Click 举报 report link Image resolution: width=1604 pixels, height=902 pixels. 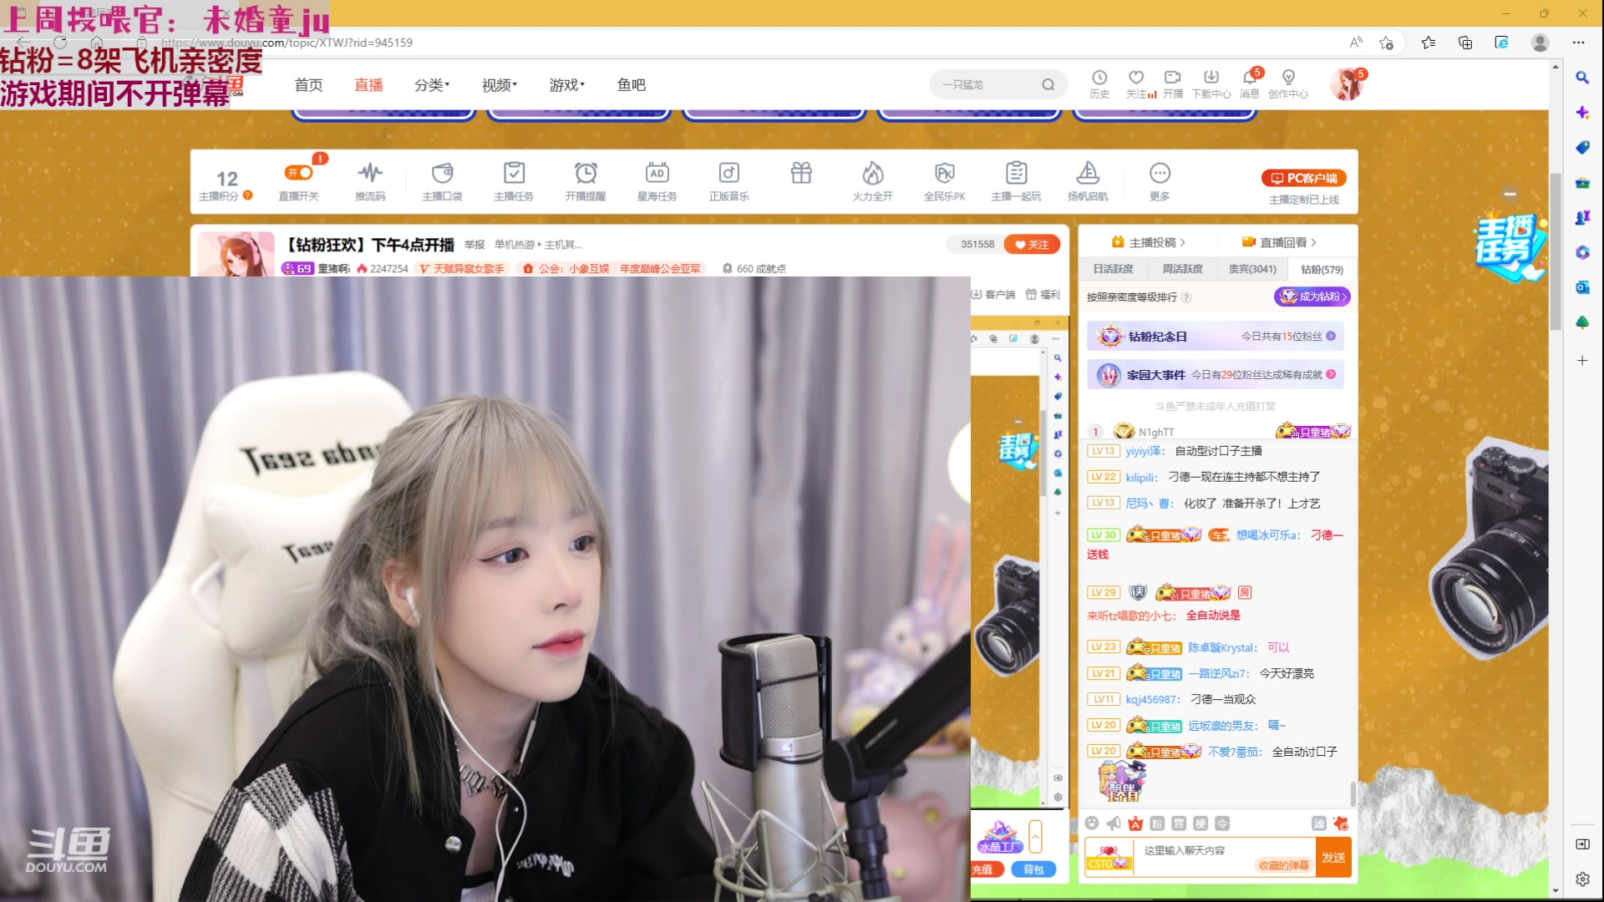475,245
